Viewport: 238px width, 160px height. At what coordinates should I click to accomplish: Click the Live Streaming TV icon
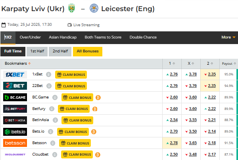click(x=70, y=25)
